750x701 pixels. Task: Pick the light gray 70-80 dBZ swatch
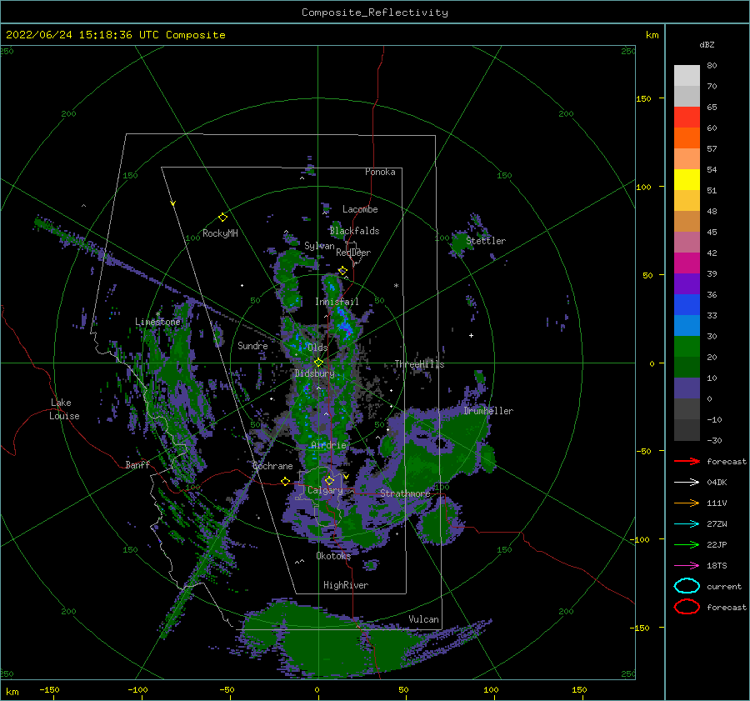pos(687,75)
